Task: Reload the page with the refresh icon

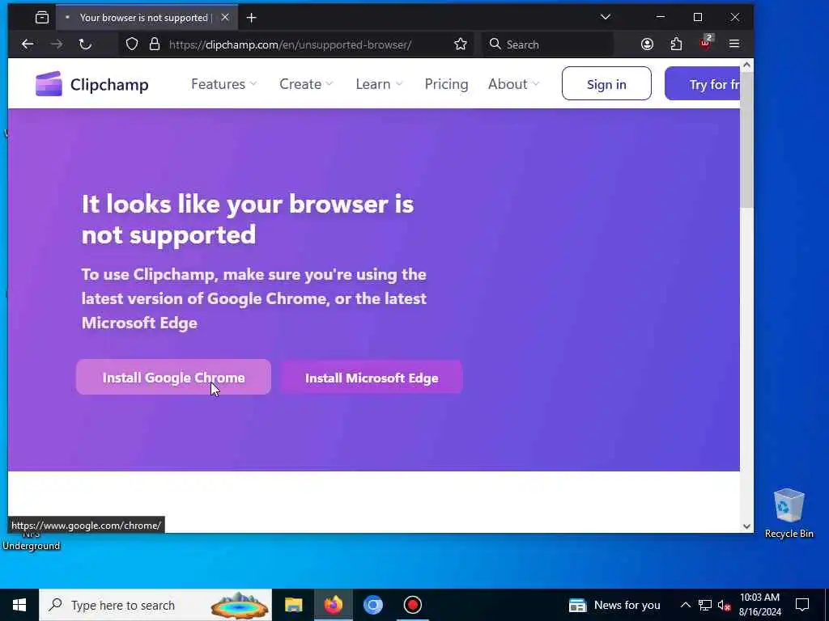Action: tap(85, 44)
